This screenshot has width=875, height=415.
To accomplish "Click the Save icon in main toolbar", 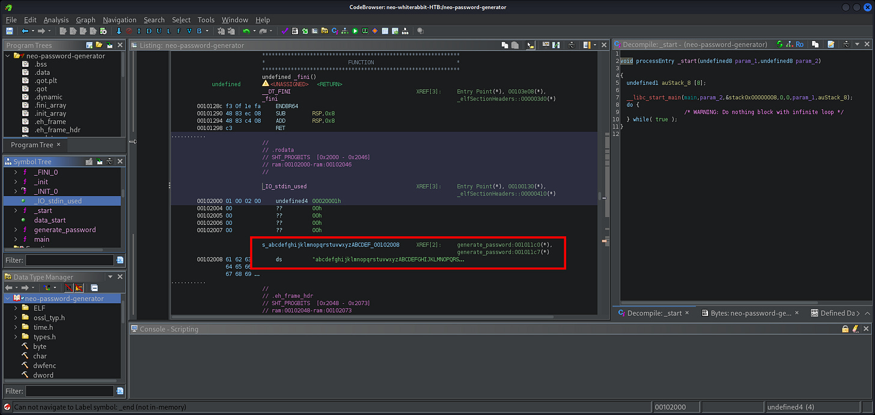I will pyautogui.click(x=9, y=31).
